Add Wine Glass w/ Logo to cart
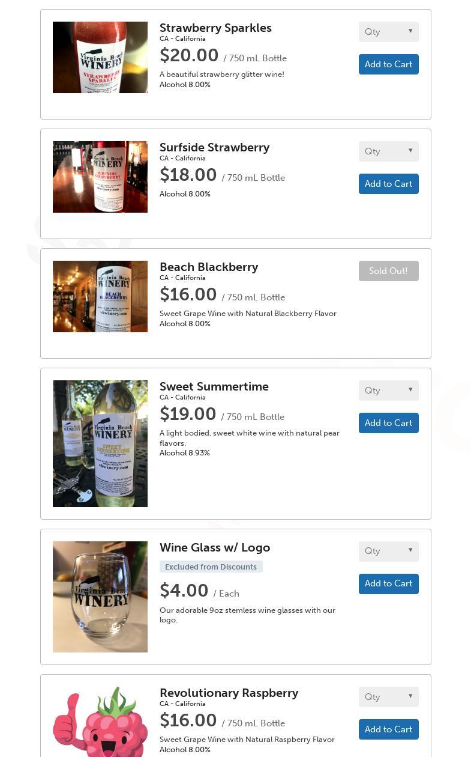The height and width of the screenshot is (757, 471). click(388, 583)
